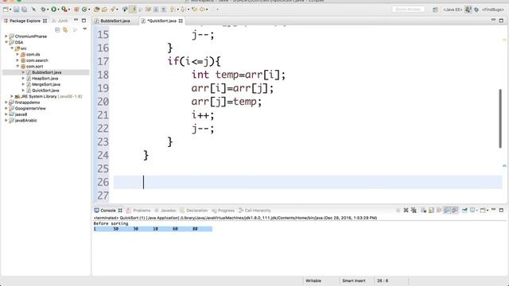Viewport: 509px width, 286px height.
Task: Clear the Console output icon
Action: pyautogui.click(x=423, y=211)
